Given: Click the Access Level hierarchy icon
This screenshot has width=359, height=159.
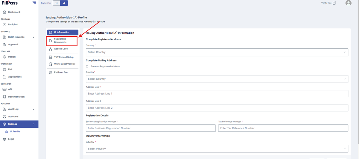Looking at the screenshot, I should (50, 49).
